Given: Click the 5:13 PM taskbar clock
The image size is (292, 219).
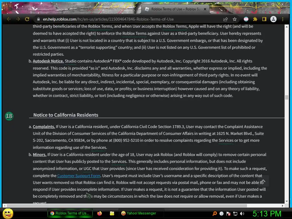Looking at the screenshot, I should pos(267,214).
